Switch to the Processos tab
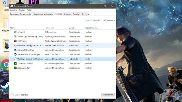The width and height of the screenshot is (182, 102). click(x=14, y=14)
